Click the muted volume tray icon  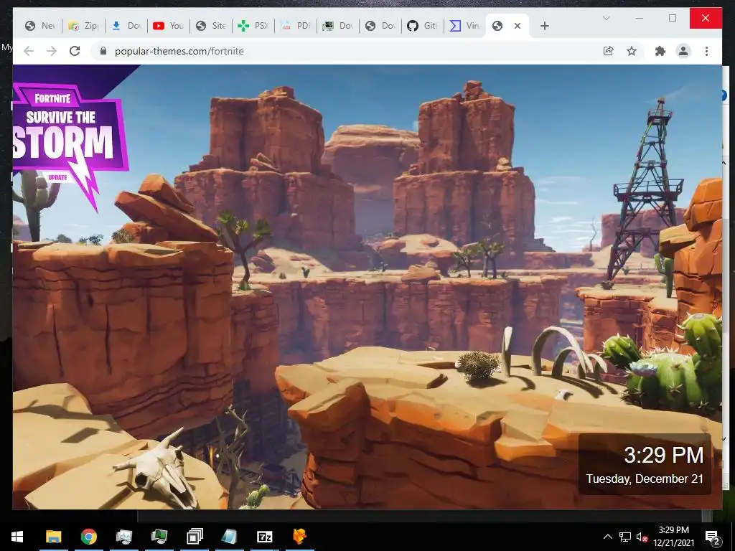(642, 537)
